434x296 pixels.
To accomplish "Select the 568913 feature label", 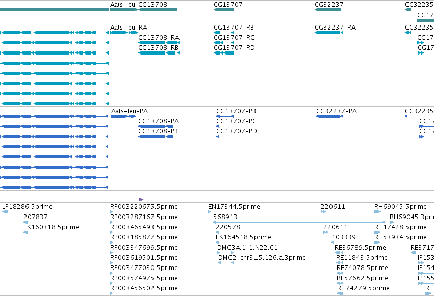I will [225, 217].
